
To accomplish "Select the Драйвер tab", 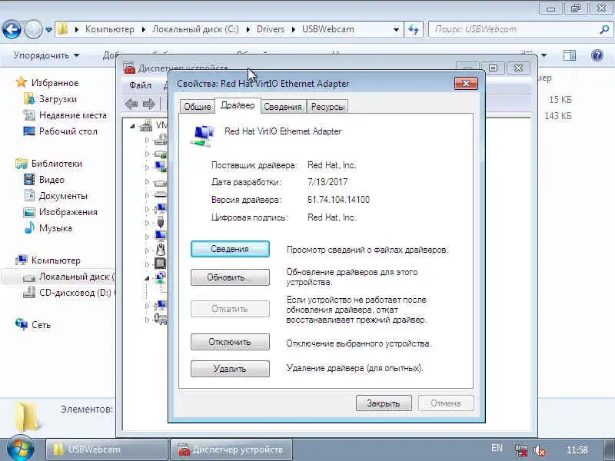I will pos(238,105).
